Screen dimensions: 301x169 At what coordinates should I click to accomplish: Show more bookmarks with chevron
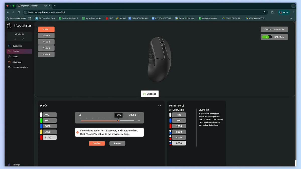tap(291, 18)
